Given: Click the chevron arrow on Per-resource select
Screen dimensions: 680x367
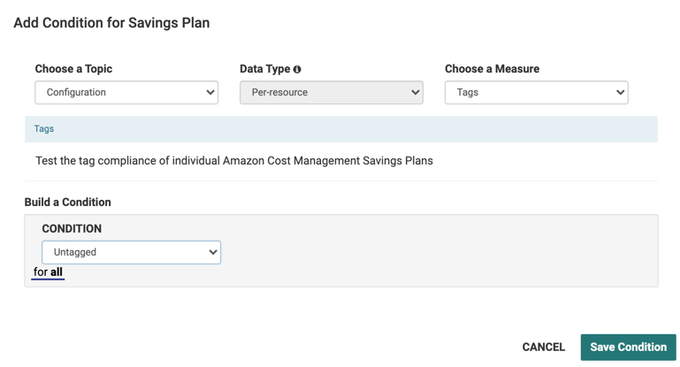Looking at the screenshot, I should tap(416, 92).
